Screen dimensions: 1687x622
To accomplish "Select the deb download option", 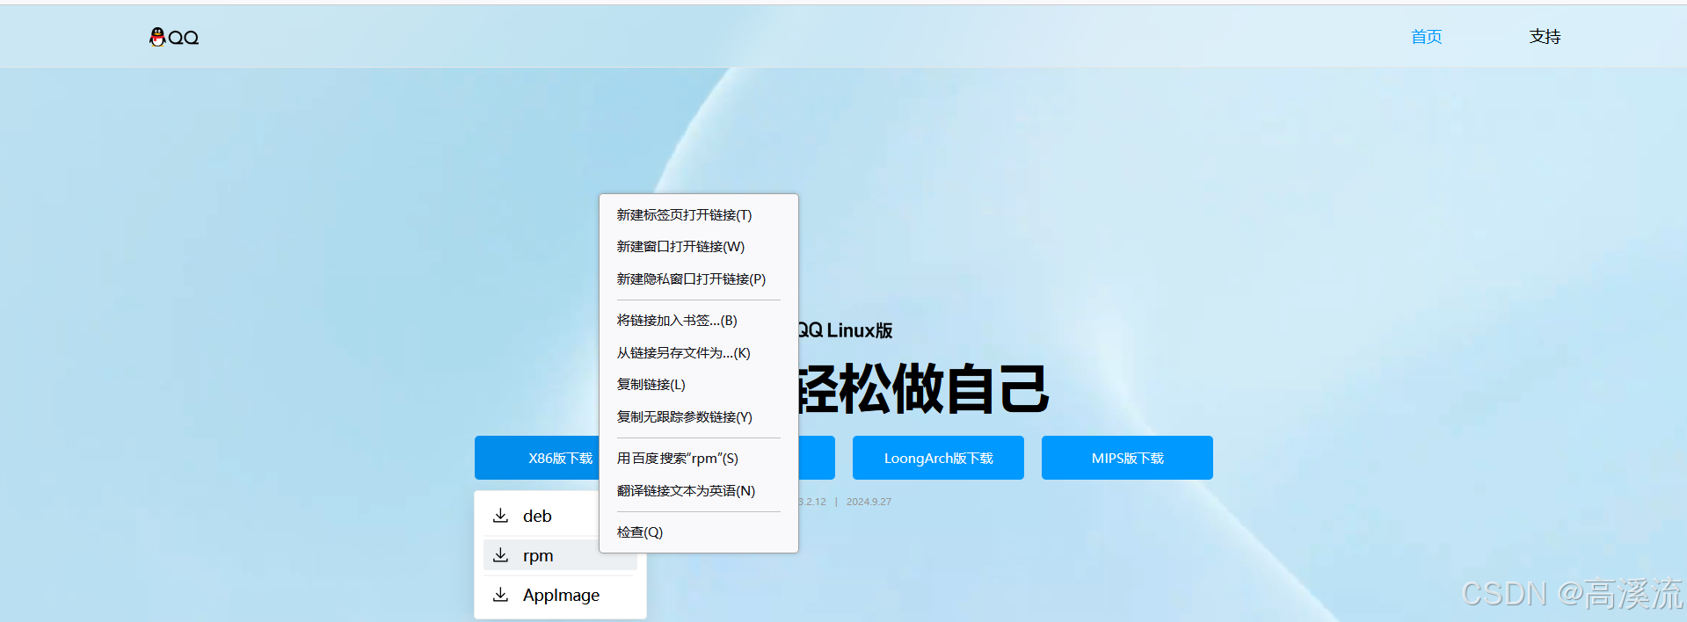I will point(541,516).
